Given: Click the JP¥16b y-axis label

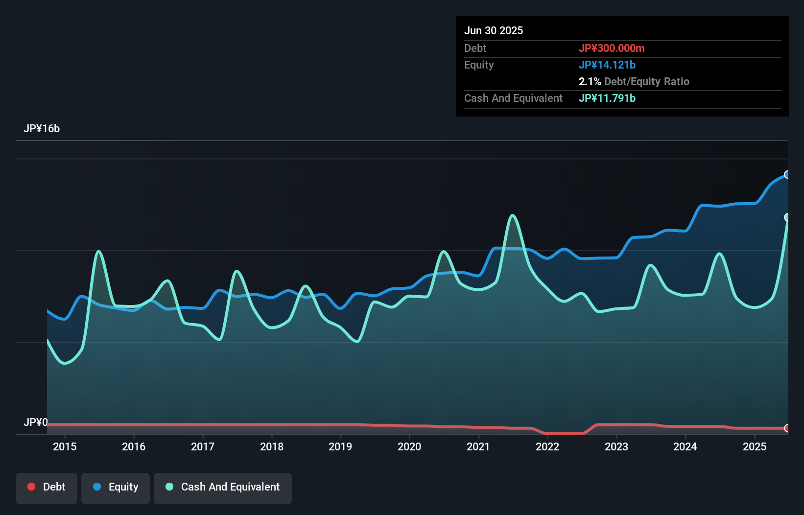Looking at the screenshot, I should click(42, 129).
